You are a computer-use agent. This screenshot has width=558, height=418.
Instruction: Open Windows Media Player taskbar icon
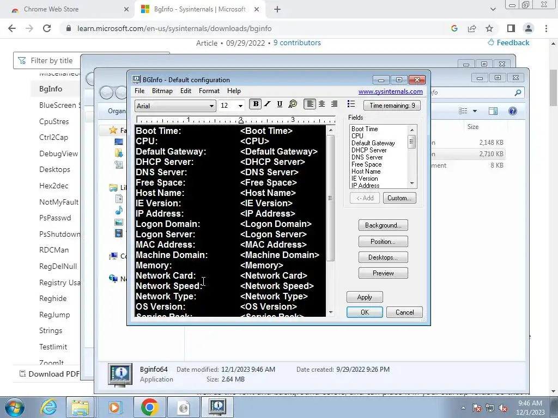(x=114, y=407)
